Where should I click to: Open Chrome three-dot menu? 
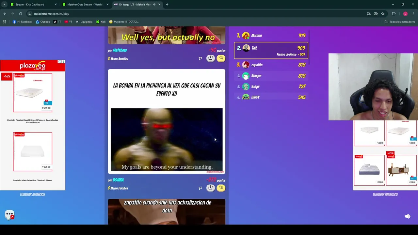413,14
